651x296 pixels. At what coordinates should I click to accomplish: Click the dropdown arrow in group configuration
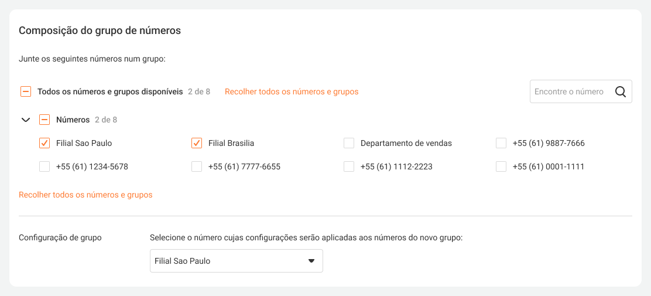point(311,261)
